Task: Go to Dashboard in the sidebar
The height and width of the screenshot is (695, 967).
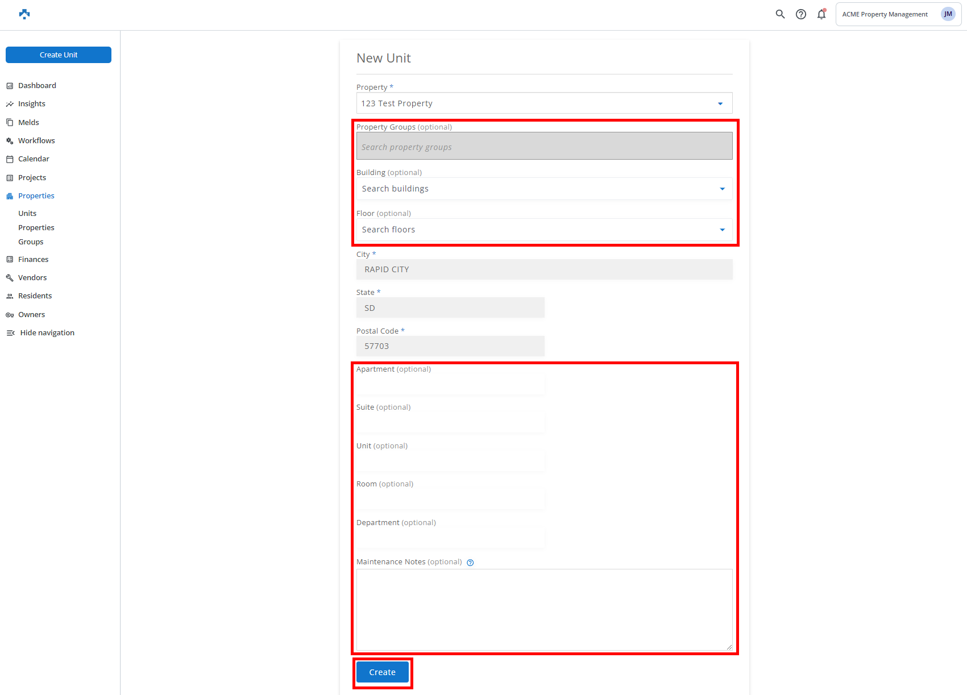Action: 37,85
